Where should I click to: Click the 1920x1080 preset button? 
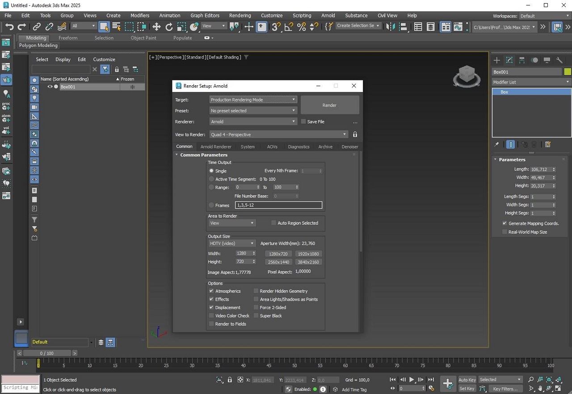[308, 254]
